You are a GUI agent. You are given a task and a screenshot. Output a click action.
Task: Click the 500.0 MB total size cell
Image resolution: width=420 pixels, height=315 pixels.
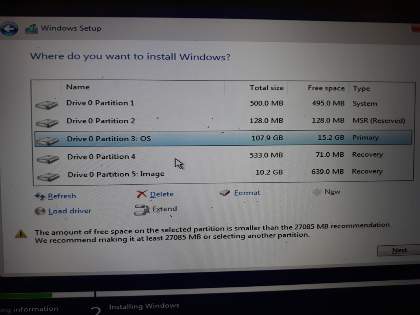266,103
